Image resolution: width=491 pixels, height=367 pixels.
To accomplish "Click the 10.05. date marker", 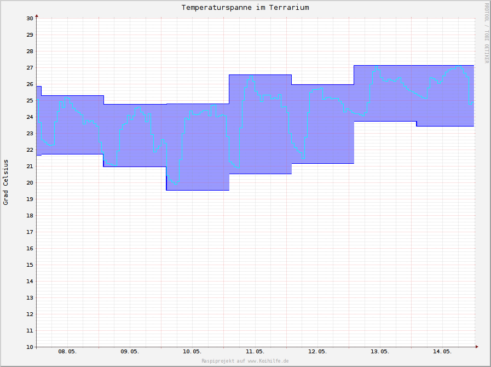I will pos(192,351).
